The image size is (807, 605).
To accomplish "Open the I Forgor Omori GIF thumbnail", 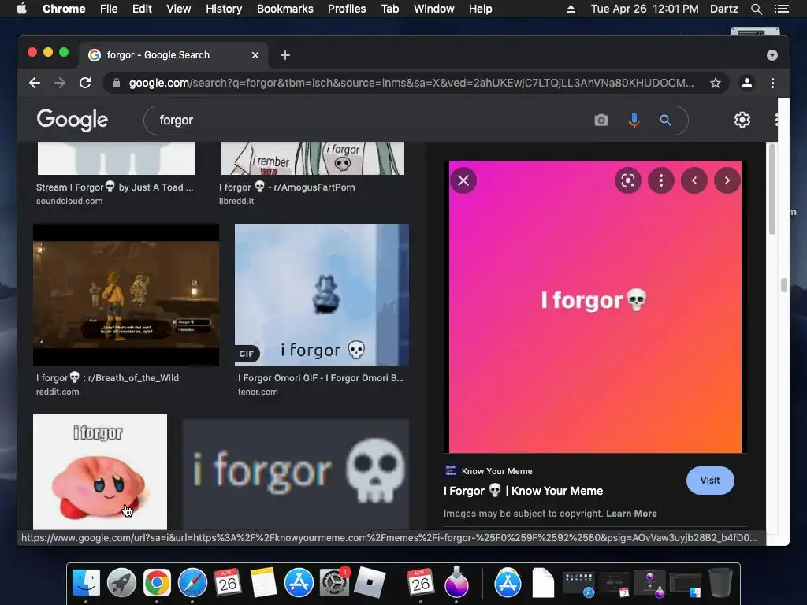I will click(322, 295).
